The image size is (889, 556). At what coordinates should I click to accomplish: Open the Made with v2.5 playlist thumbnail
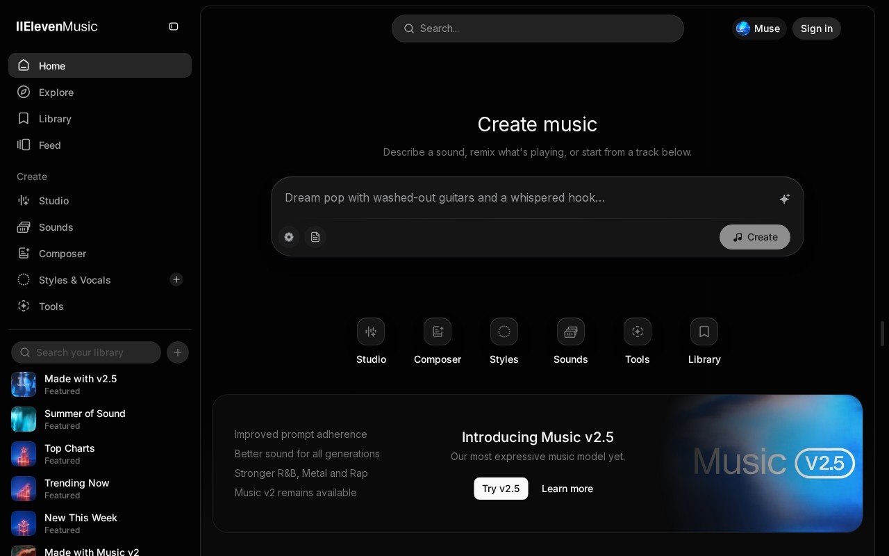click(x=24, y=384)
